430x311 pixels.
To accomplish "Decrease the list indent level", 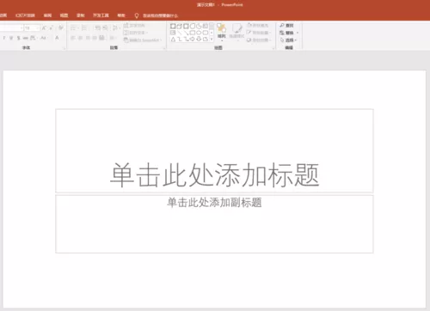I will (x=97, y=27).
